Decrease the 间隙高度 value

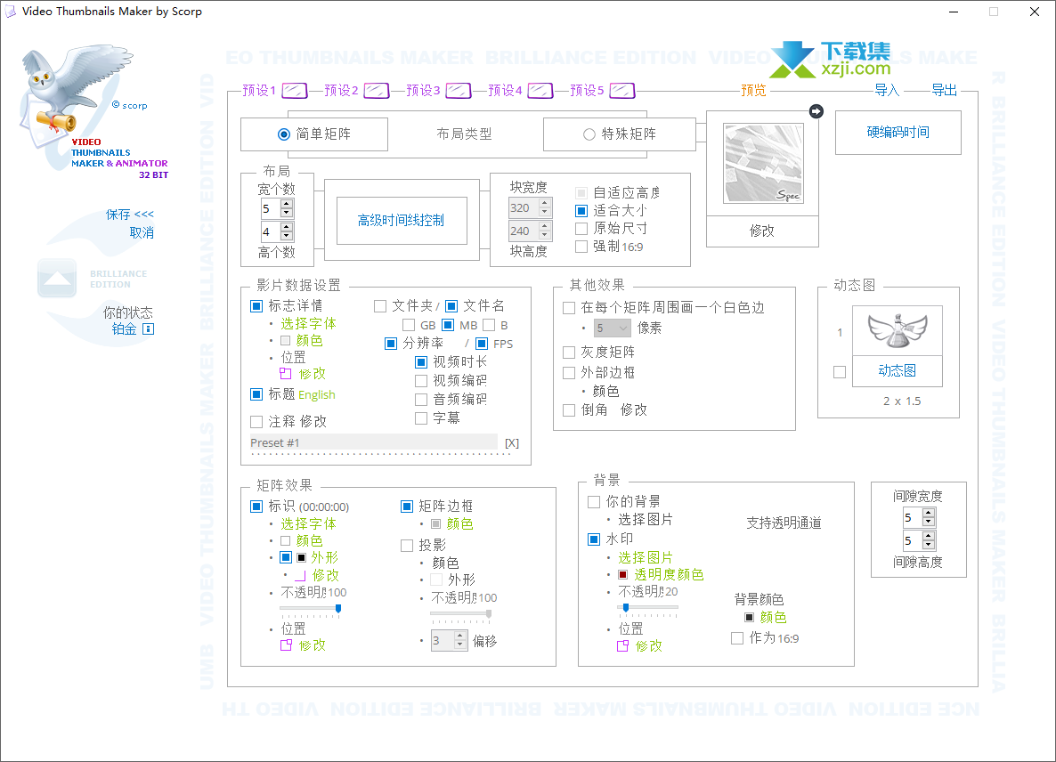930,546
